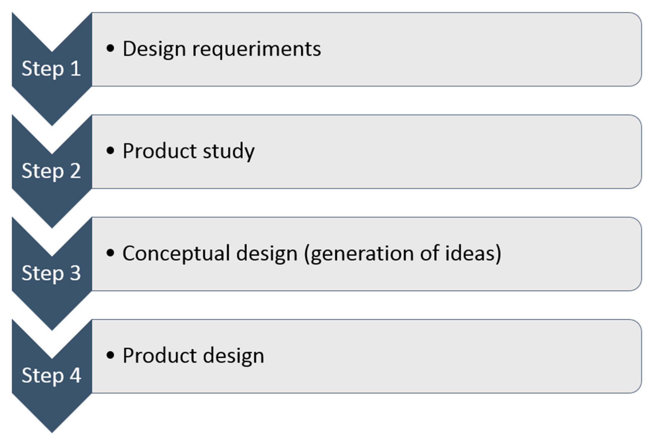Select the "Step 2" chevron label
The height and width of the screenshot is (438, 654).
click(51, 171)
